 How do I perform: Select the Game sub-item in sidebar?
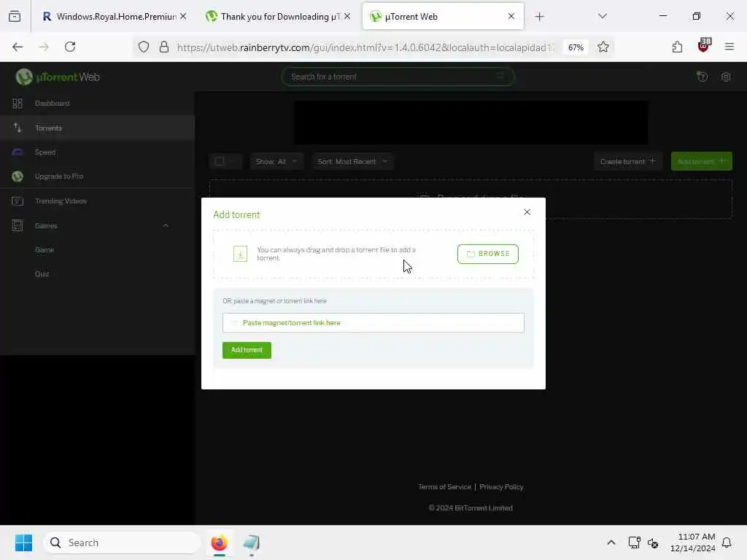coord(44,249)
